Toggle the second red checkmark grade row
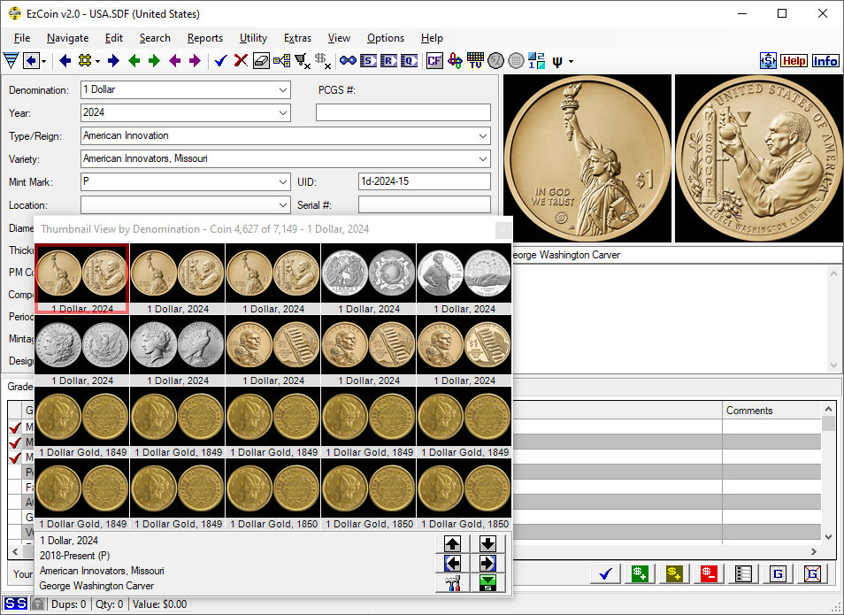 pyautogui.click(x=15, y=442)
